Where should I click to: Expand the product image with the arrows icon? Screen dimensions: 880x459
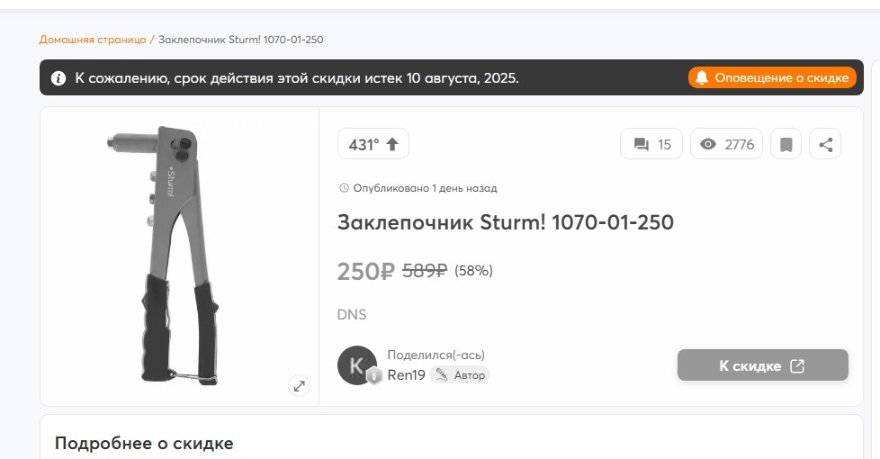click(300, 386)
